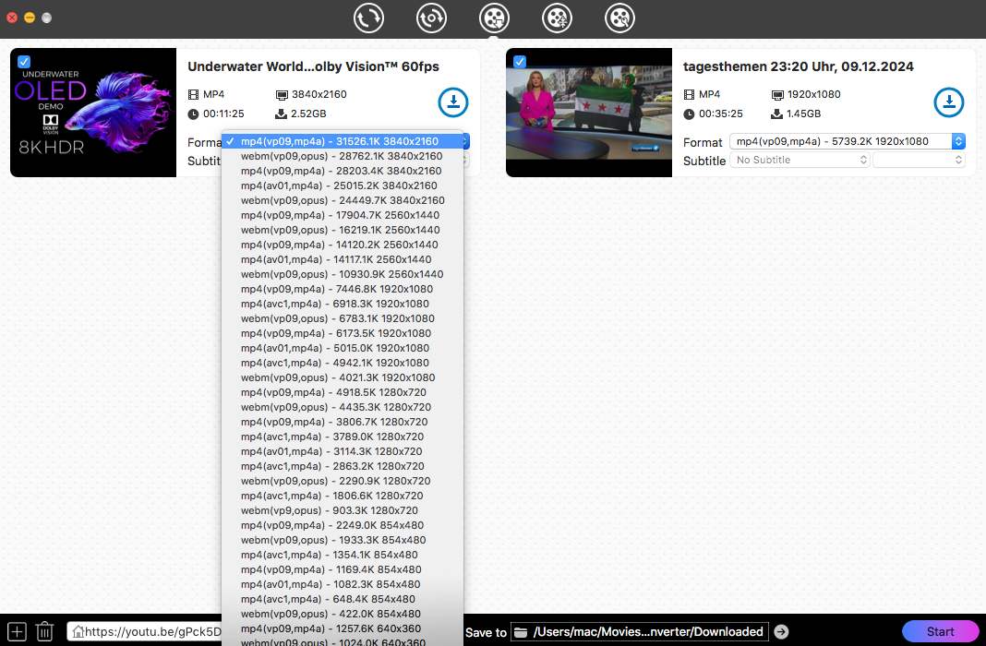Uncheck the tagesthemen video checkbox
986x646 pixels.
[520, 62]
